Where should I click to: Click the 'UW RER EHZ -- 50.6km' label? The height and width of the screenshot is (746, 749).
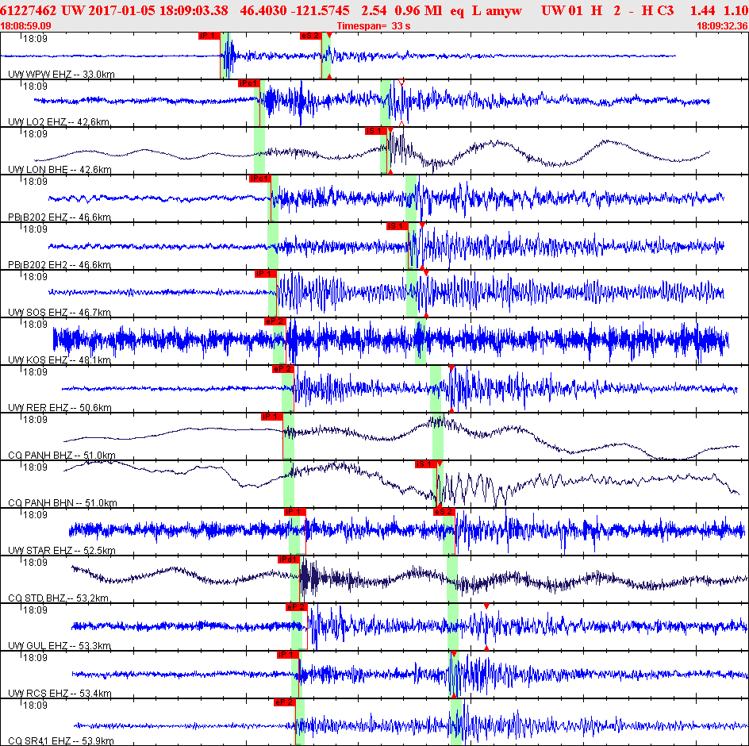60,408
